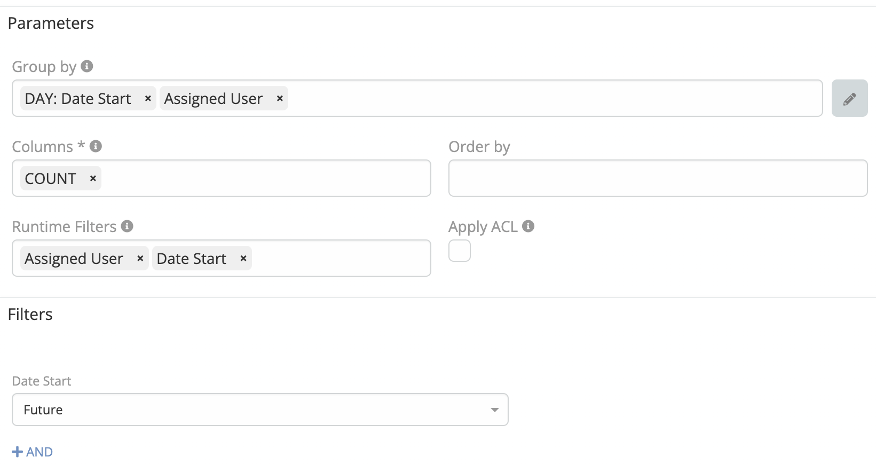Click the pencil edit icon beside Group by
This screenshot has height=473, width=876.
(849, 99)
